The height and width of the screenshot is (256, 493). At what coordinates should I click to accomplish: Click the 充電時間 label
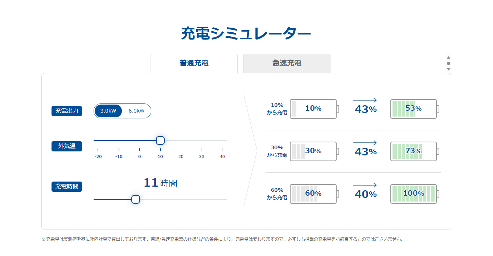tap(67, 187)
